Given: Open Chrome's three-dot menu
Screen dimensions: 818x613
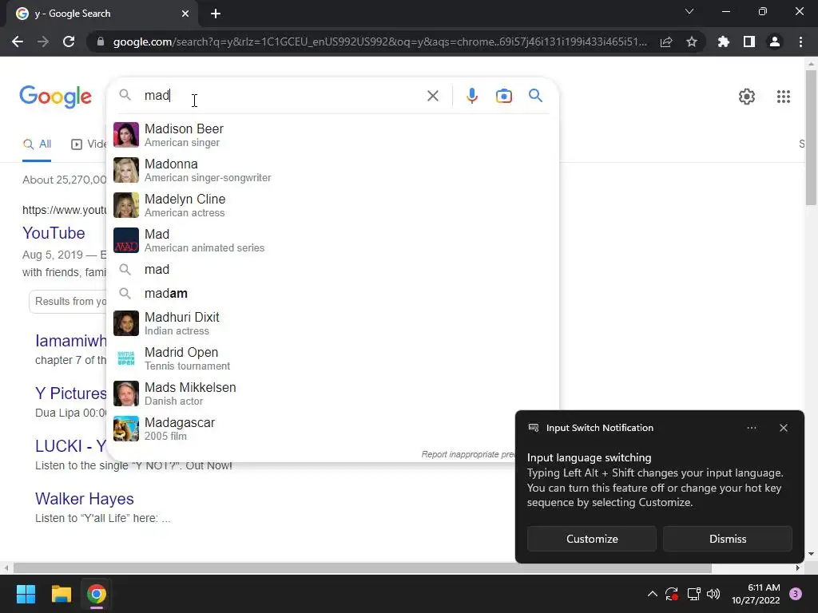Looking at the screenshot, I should [800, 42].
